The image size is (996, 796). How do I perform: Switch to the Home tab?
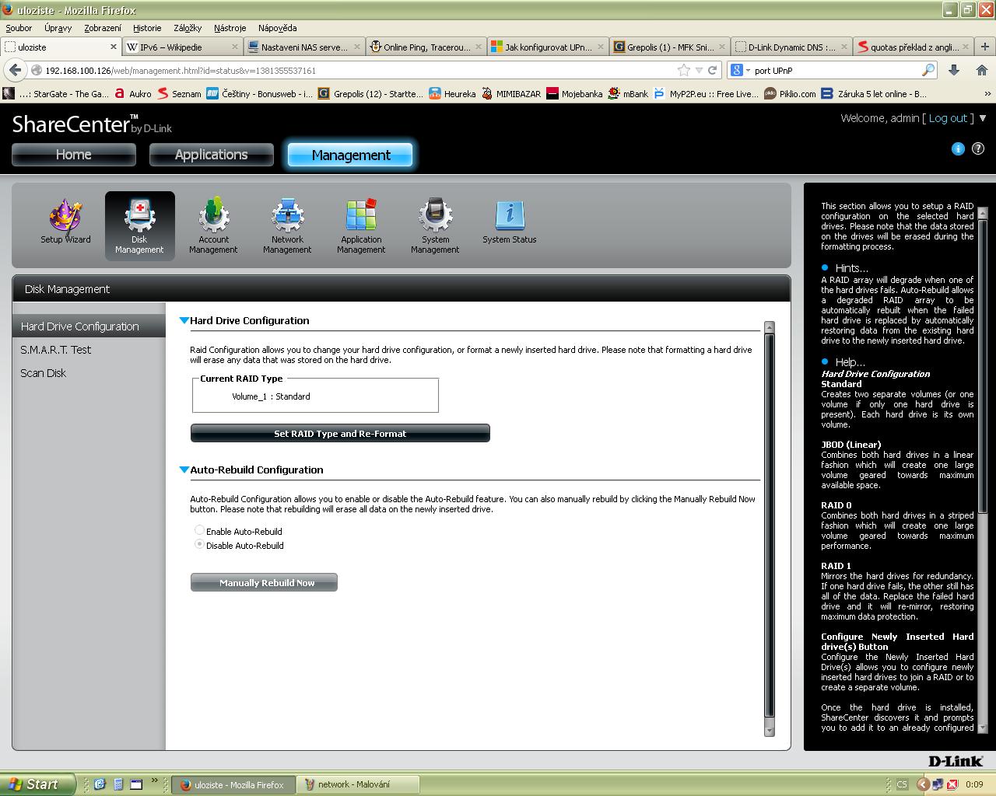click(74, 155)
